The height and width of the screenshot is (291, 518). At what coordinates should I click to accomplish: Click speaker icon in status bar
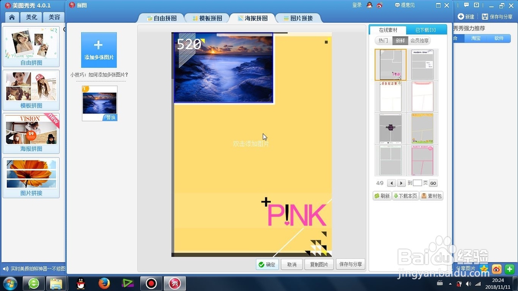5,269
